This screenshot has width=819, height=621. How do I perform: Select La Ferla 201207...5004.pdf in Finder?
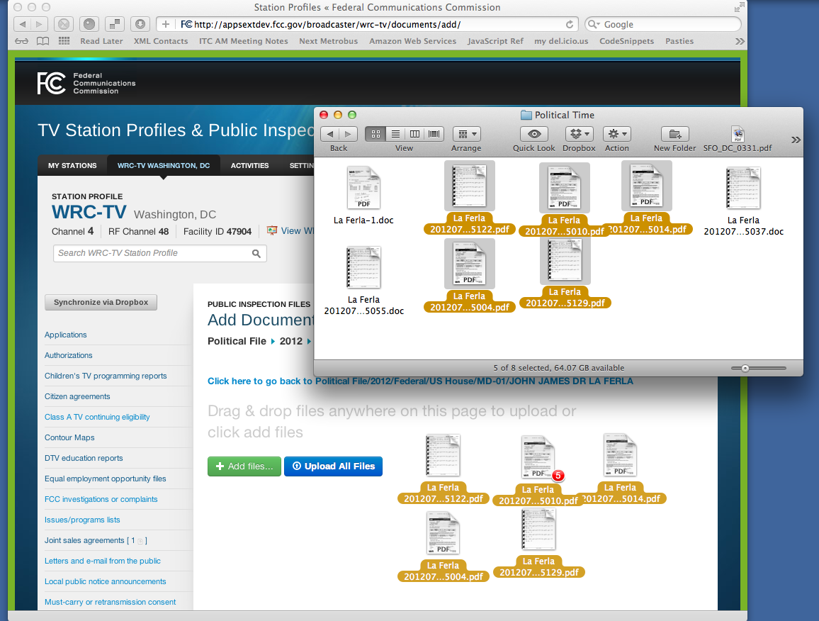[470, 264]
